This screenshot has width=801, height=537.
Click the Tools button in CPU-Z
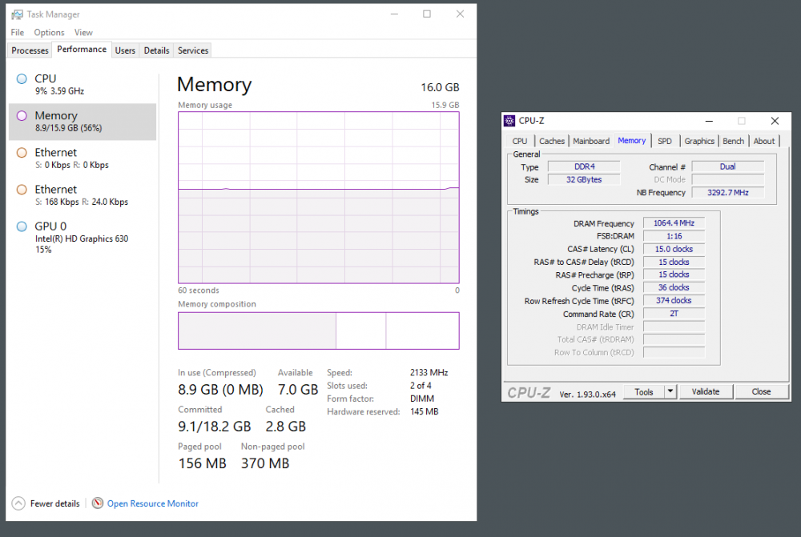pos(644,391)
